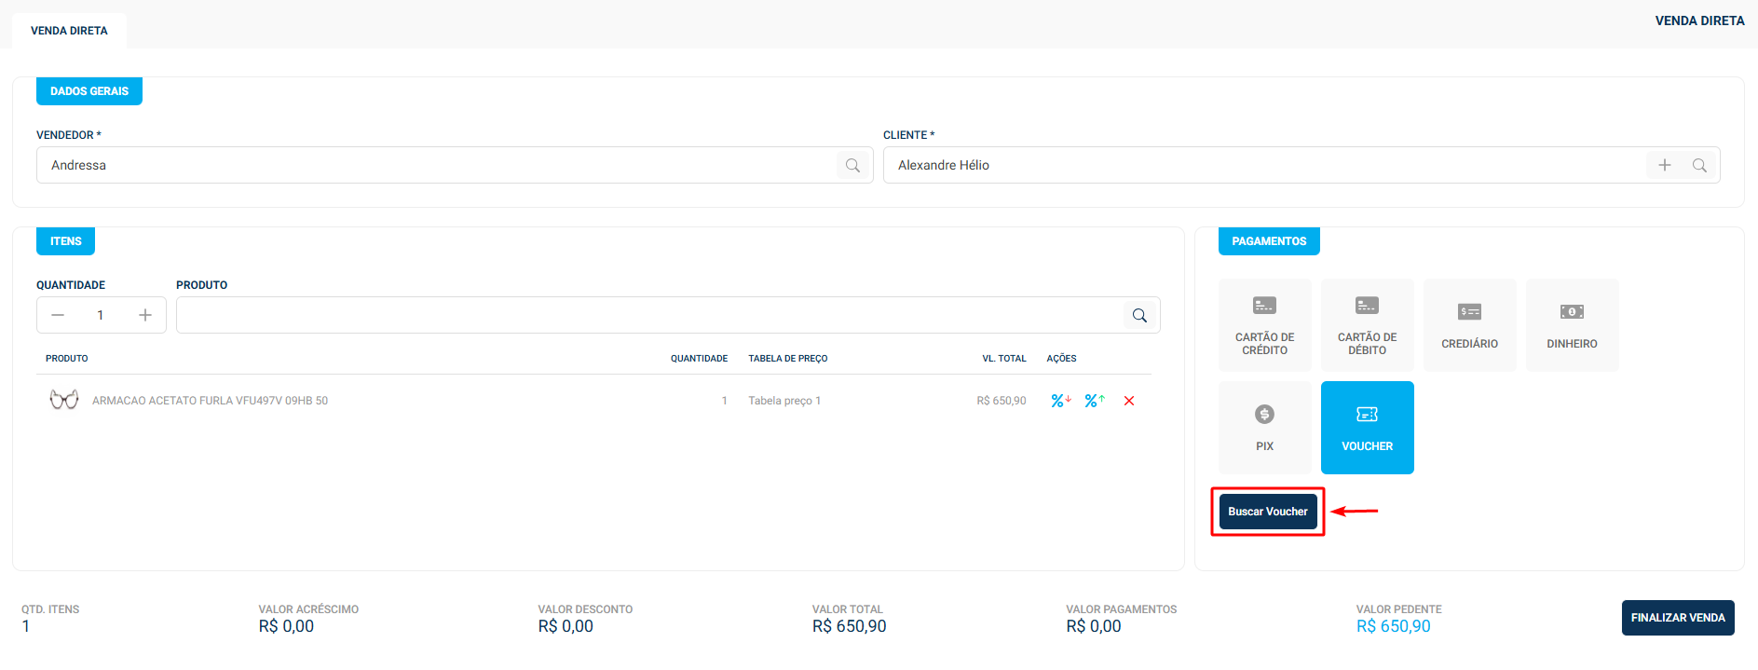Image resolution: width=1758 pixels, height=670 pixels.
Task: Click the Cliente search magnifier icon
Action: click(x=1699, y=166)
